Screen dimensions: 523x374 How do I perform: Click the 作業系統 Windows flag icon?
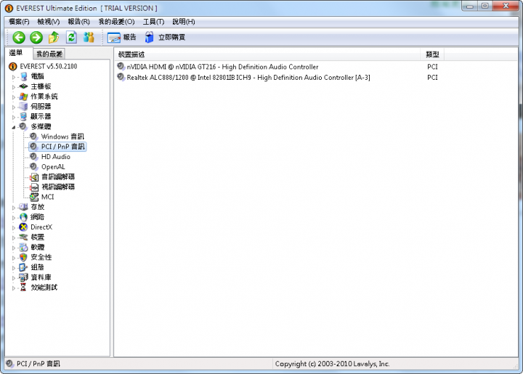23,97
